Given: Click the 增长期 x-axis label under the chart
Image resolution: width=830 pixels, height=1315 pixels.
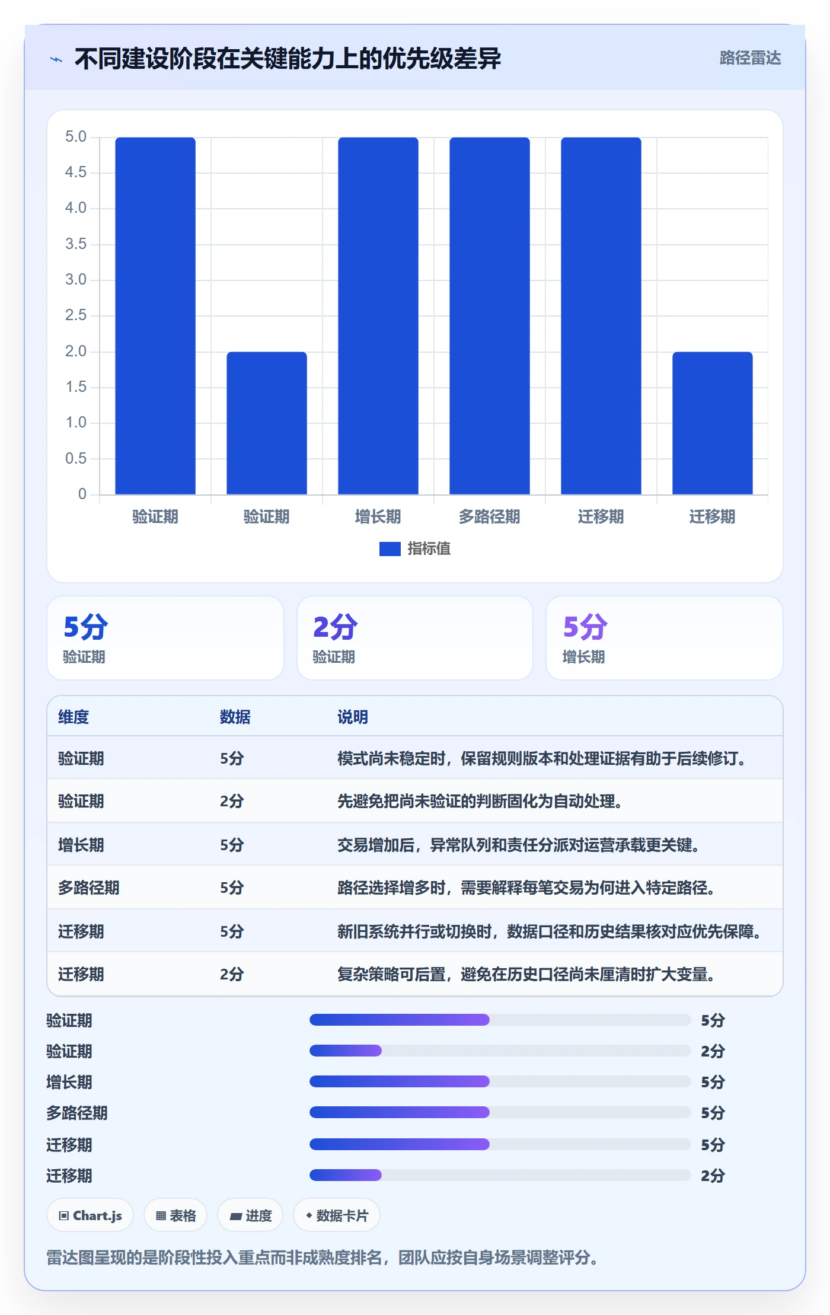Looking at the screenshot, I should [378, 517].
